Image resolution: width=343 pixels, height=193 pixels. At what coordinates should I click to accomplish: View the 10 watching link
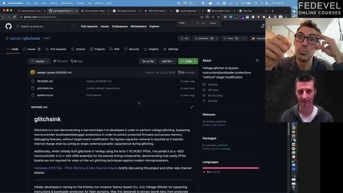coord(213,95)
